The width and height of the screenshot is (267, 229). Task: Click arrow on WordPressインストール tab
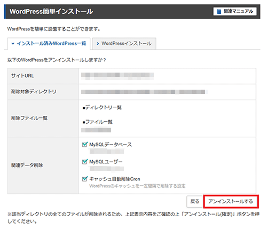click(98, 44)
